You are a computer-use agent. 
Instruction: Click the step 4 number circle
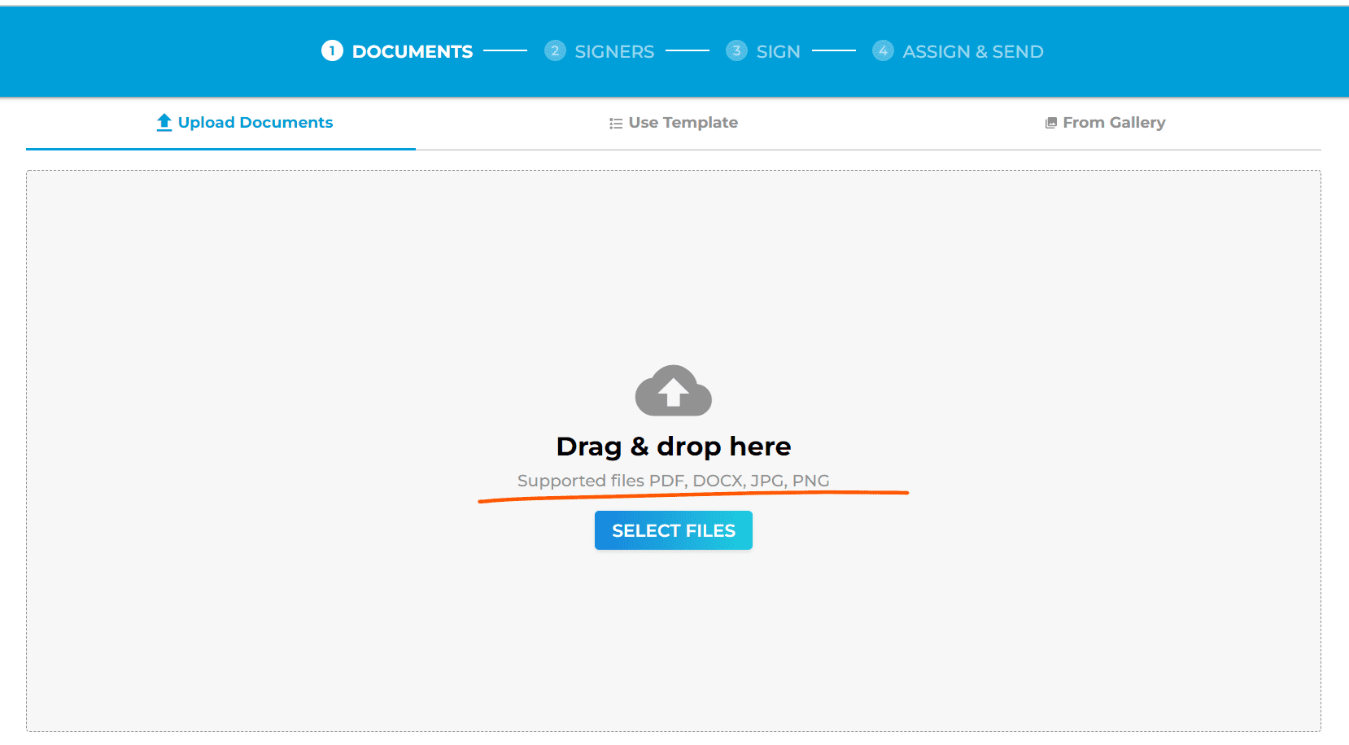pyautogui.click(x=883, y=50)
